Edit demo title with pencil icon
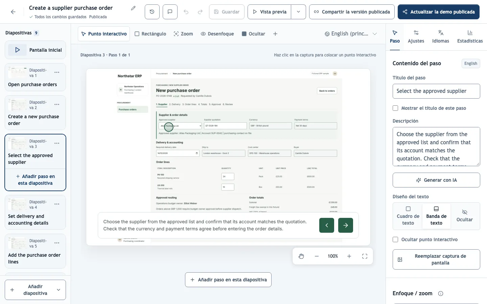The image size is (487, 304). pyautogui.click(x=133, y=8)
